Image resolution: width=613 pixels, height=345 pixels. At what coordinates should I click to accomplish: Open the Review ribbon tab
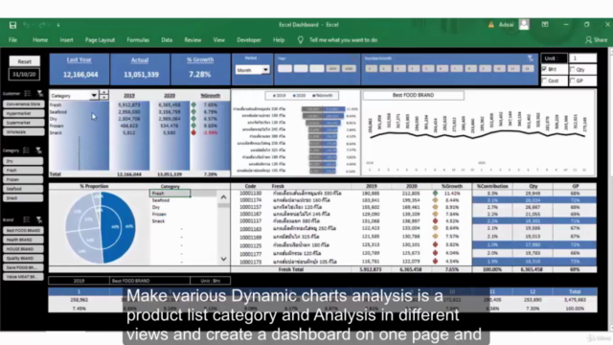point(193,40)
